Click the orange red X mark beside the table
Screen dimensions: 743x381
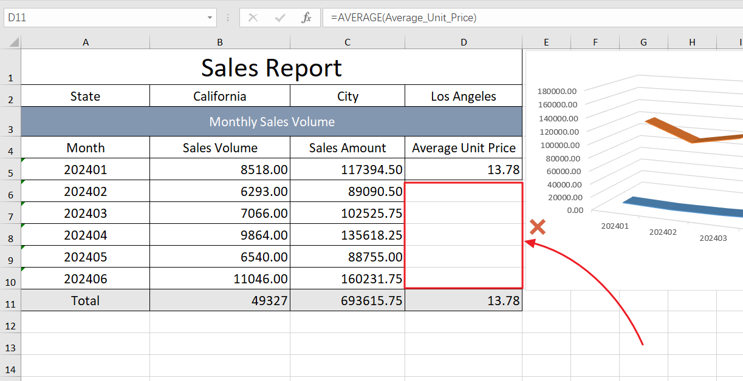click(x=537, y=228)
